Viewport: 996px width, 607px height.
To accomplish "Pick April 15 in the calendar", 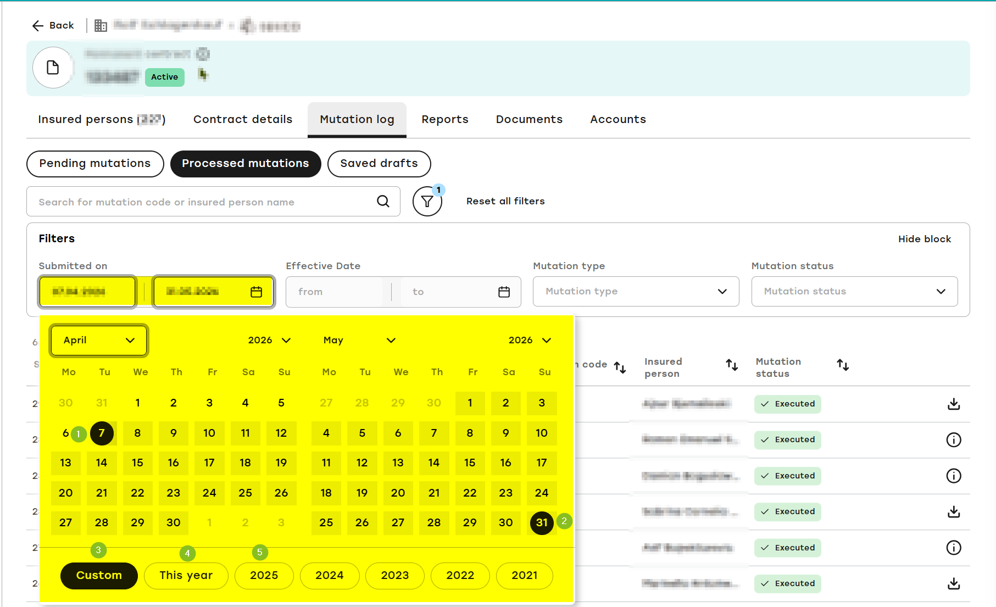I will (137, 463).
